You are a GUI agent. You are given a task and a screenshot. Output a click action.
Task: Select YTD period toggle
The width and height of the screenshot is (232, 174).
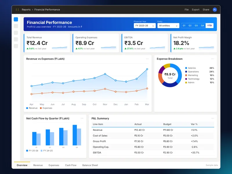point(209,26)
